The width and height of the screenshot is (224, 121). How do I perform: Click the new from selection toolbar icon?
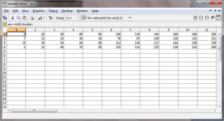tap(5, 18)
